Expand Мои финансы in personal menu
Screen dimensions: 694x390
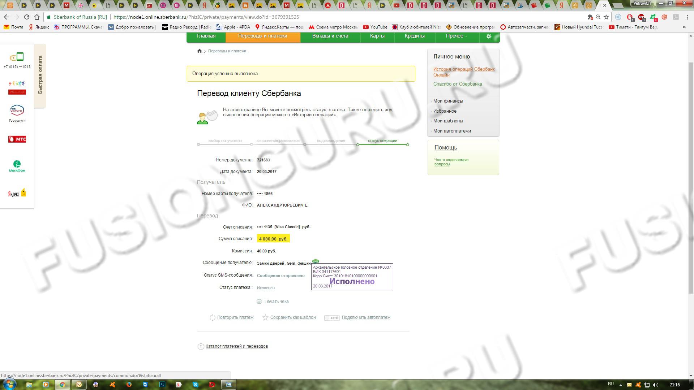click(x=448, y=101)
